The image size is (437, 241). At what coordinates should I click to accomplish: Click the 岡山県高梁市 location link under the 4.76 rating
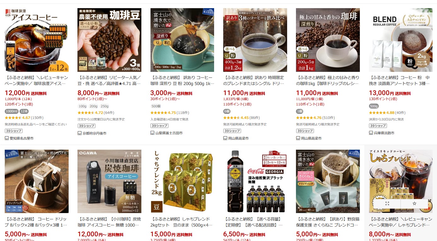[311, 138]
